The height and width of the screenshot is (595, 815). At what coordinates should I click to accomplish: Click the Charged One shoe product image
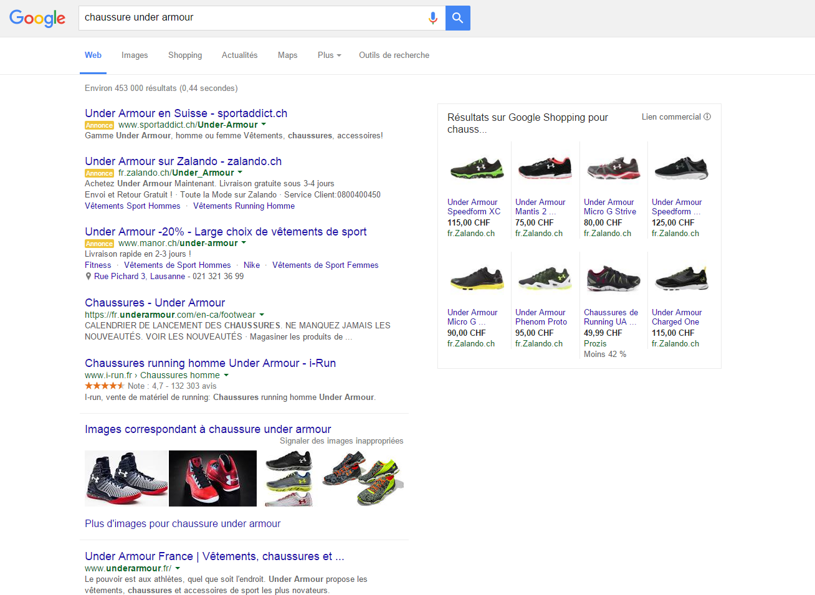pos(681,278)
